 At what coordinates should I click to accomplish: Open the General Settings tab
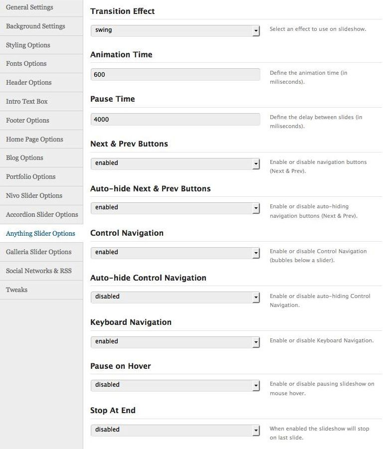pyautogui.click(x=29, y=7)
